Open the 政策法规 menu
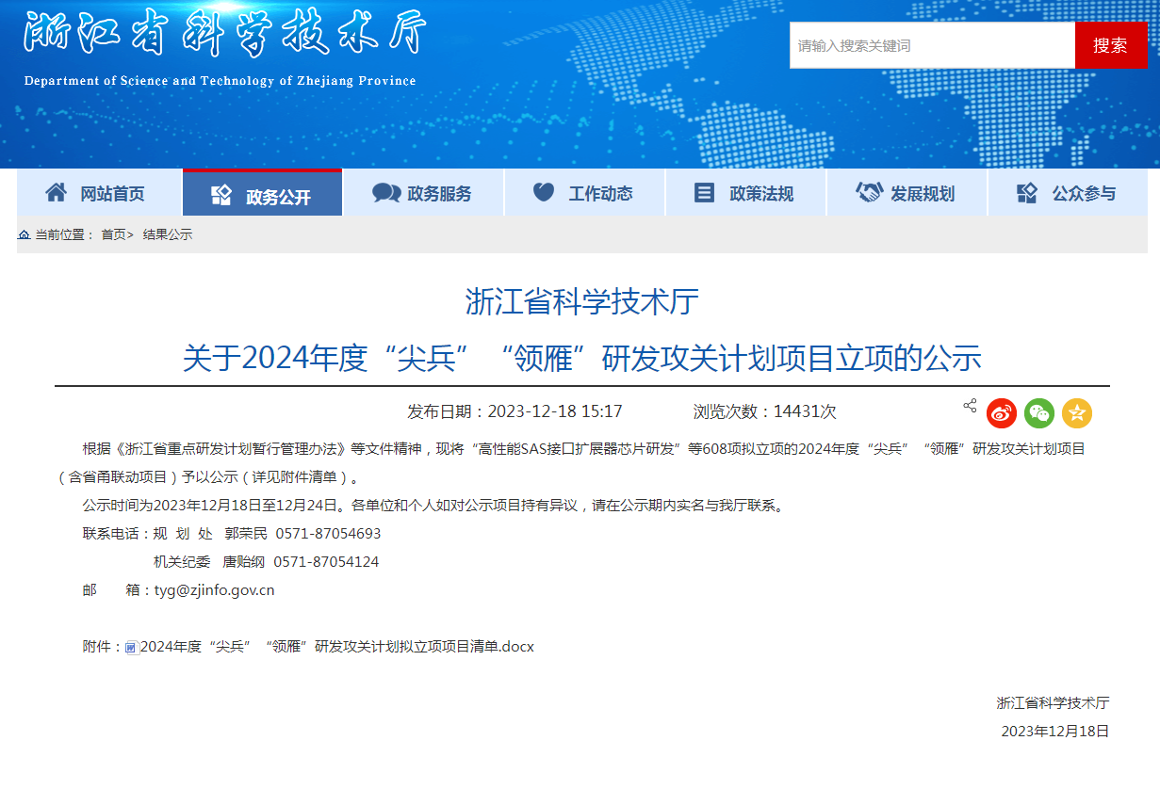 click(747, 192)
